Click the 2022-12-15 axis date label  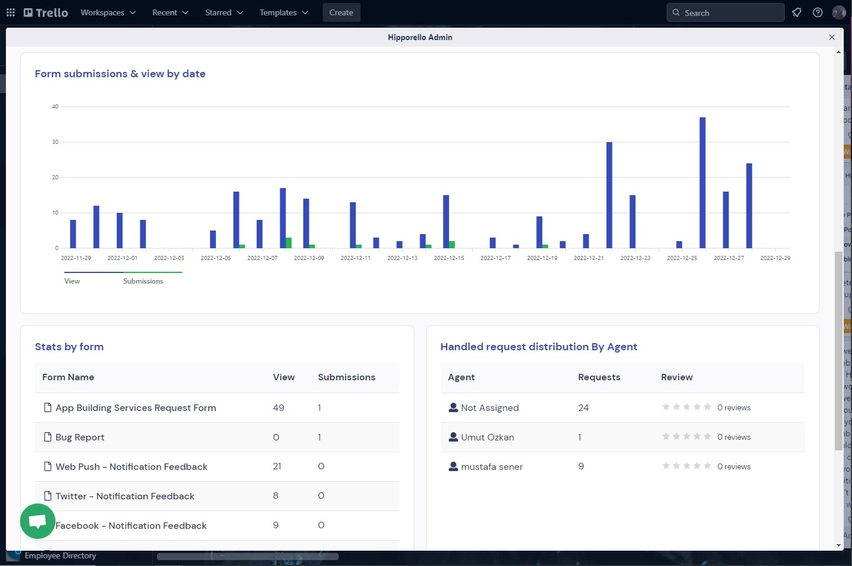coord(449,258)
